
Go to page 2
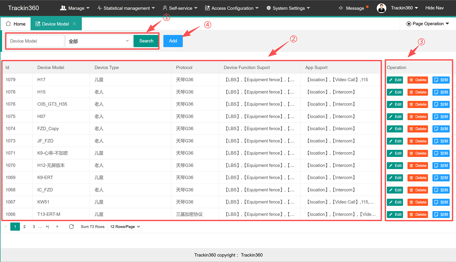pos(25,227)
